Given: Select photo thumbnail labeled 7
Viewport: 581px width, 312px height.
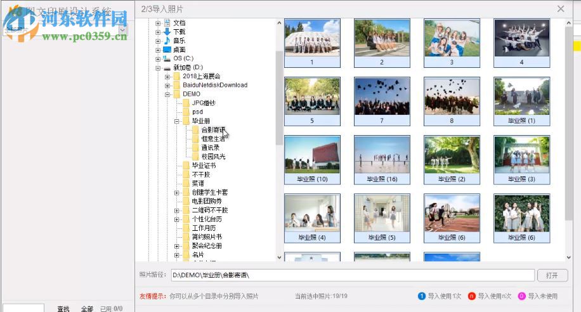Looking at the screenshot, I should 382,101.
